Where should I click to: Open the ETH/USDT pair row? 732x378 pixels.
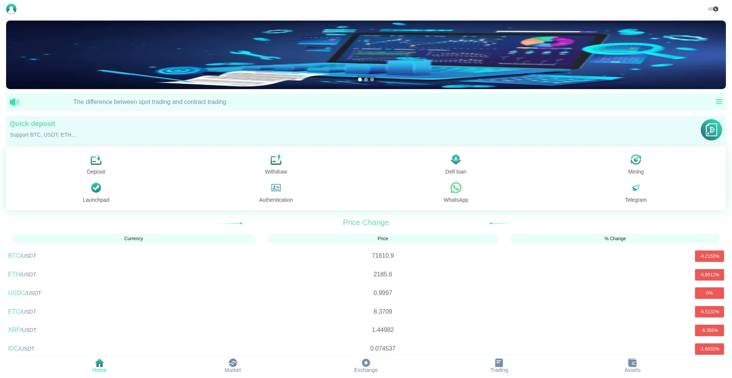(366, 274)
